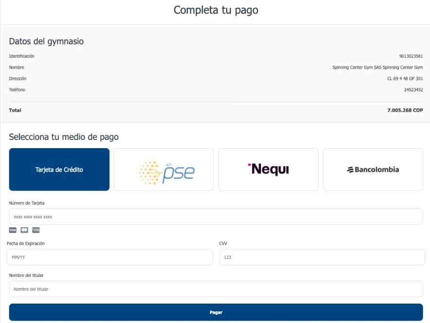Click the Bancolombia striped flag symbol
Image resolution: width=430 pixels, height=323 pixels.
click(x=349, y=170)
